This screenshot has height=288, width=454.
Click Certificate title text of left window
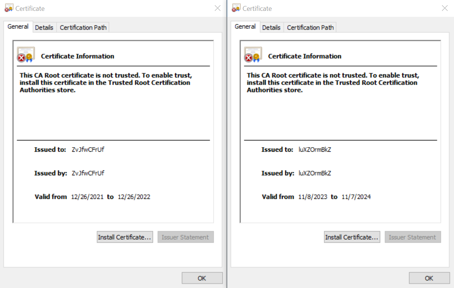click(30, 8)
